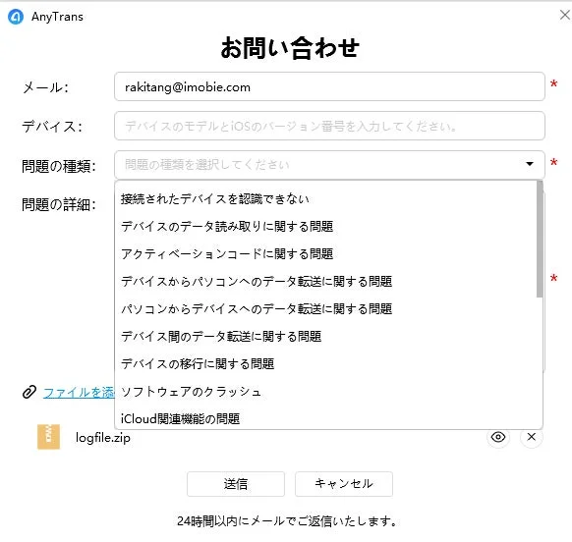This screenshot has width=572, height=542.
Task: Remove logfile.zip attachment with X button
Action: coord(532,437)
